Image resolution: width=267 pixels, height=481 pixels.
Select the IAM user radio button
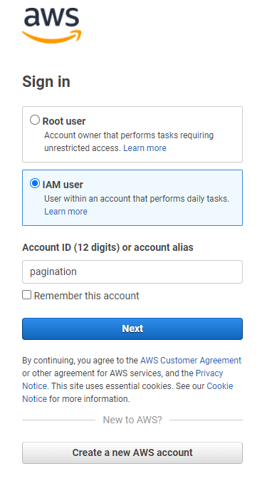pyautogui.click(x=35, y=183)
